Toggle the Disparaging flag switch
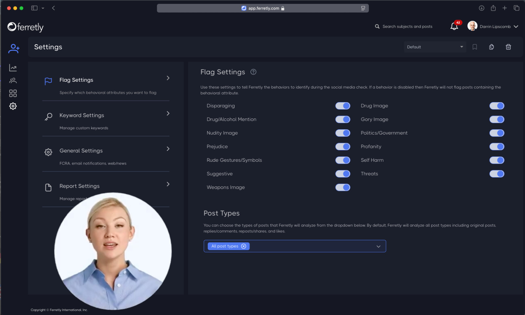 click(x=343, y=106)
